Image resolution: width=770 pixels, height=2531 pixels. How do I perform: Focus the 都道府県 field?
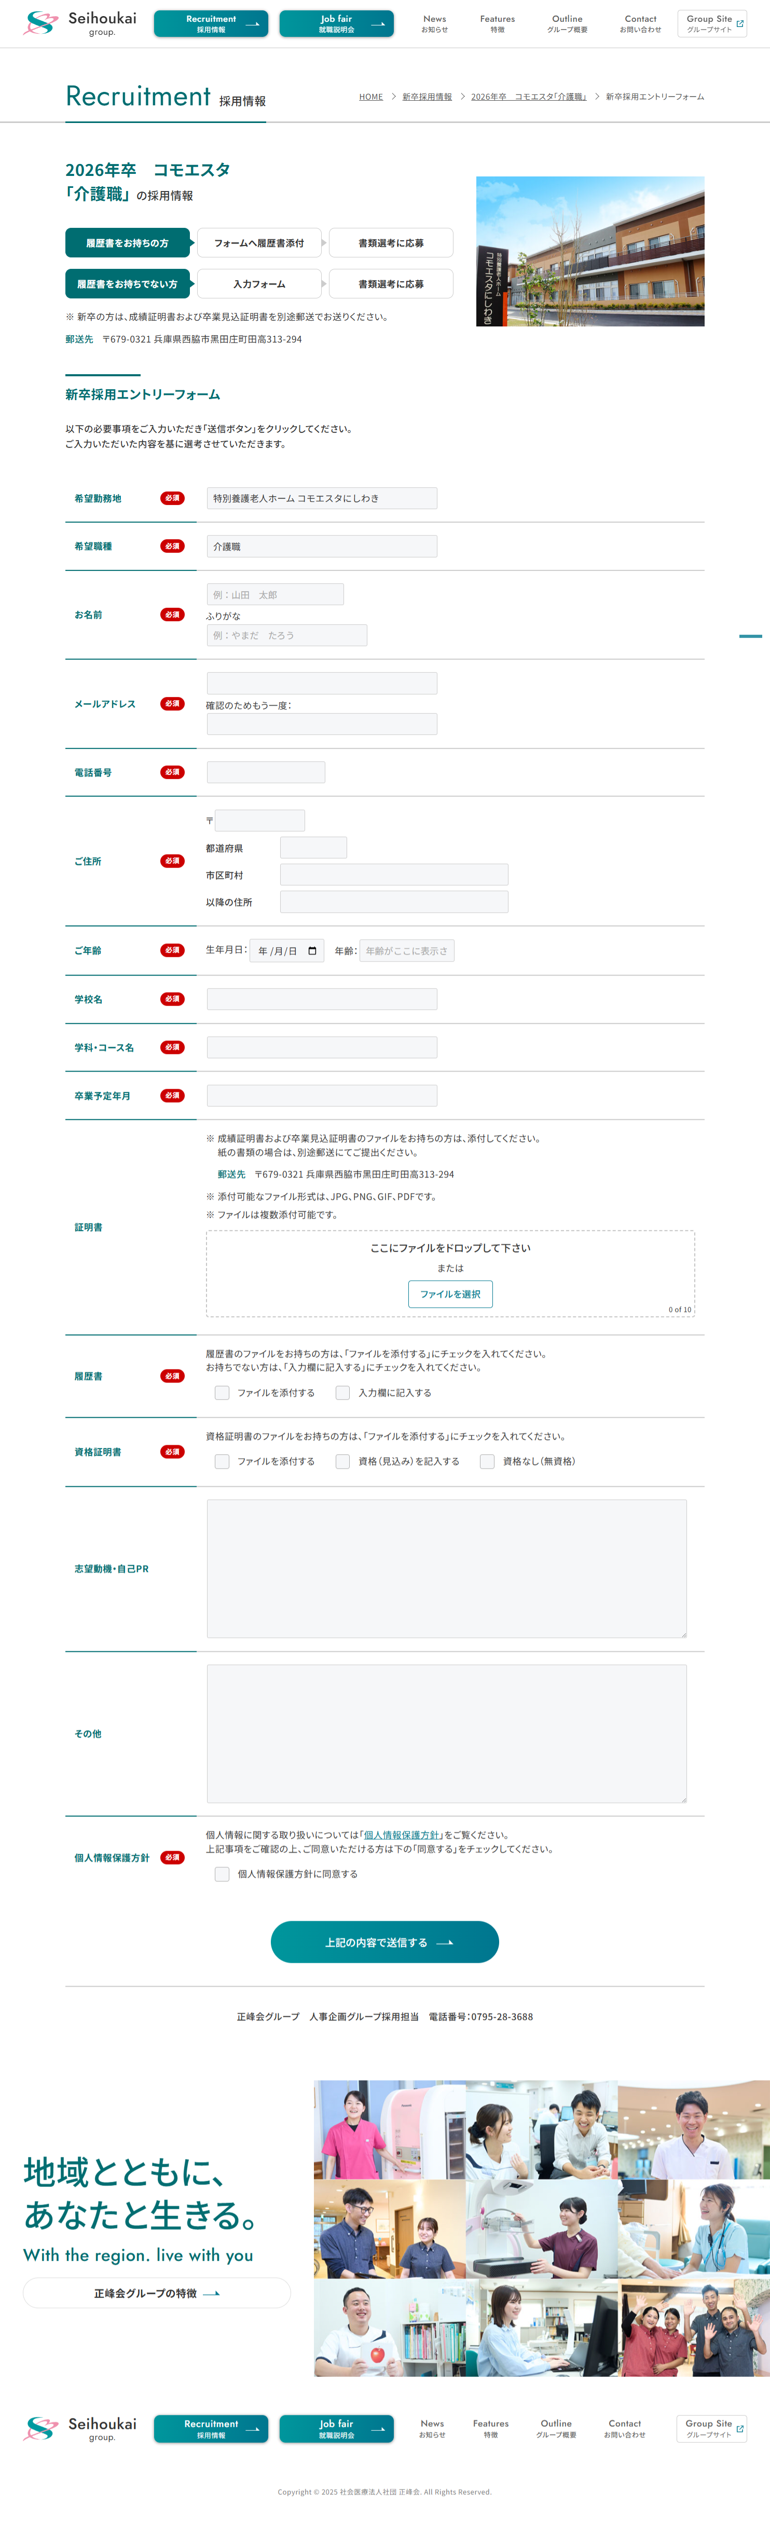tap(313, 847)
